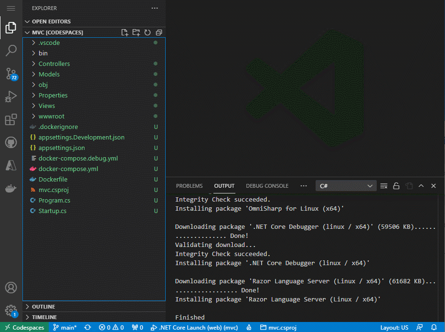Expand the Views folder
The image size is (445, 332).
(x=94, y=106)
